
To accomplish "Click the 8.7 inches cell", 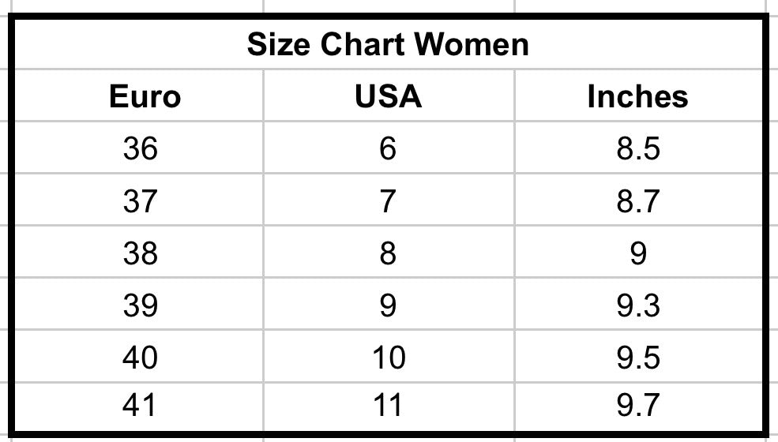I will tap(638, 201).
